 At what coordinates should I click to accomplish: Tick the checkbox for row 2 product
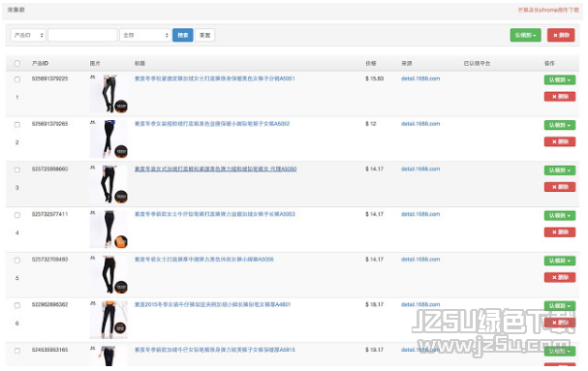[17, 125]
